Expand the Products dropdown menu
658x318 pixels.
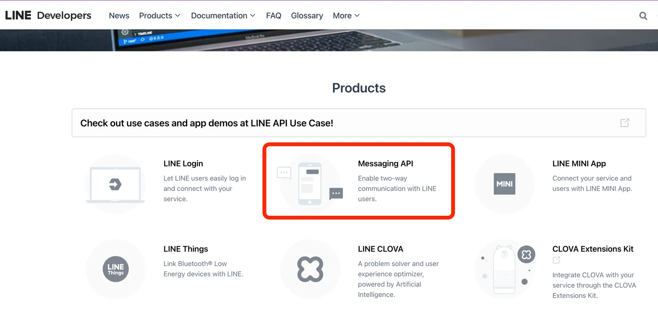[x=160, y=16]
